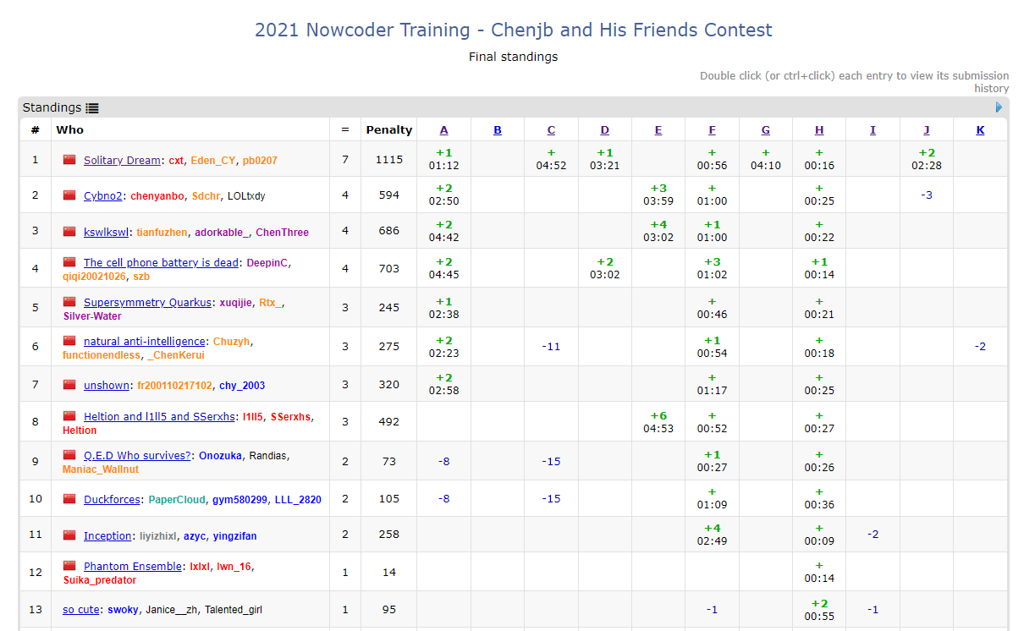Open problem A from the column header
The image size is (1035, 631).
pyautogui.click(x=444, y=130)
